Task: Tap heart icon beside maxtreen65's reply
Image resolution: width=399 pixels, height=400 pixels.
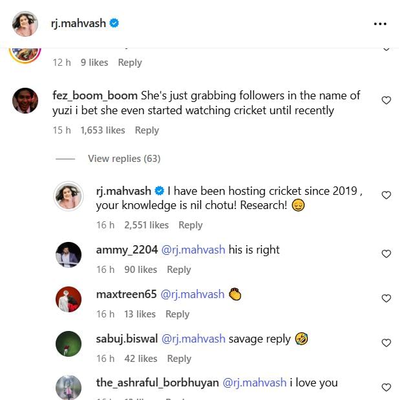Action: point(386,298)
